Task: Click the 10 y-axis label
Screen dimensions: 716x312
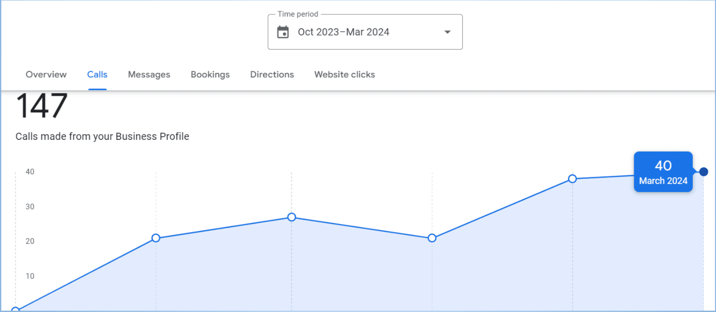Action: click(x=30, y=276)
